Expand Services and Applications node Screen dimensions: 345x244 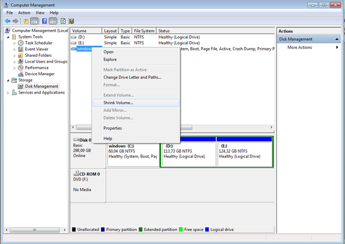click(x=8, y=93)
